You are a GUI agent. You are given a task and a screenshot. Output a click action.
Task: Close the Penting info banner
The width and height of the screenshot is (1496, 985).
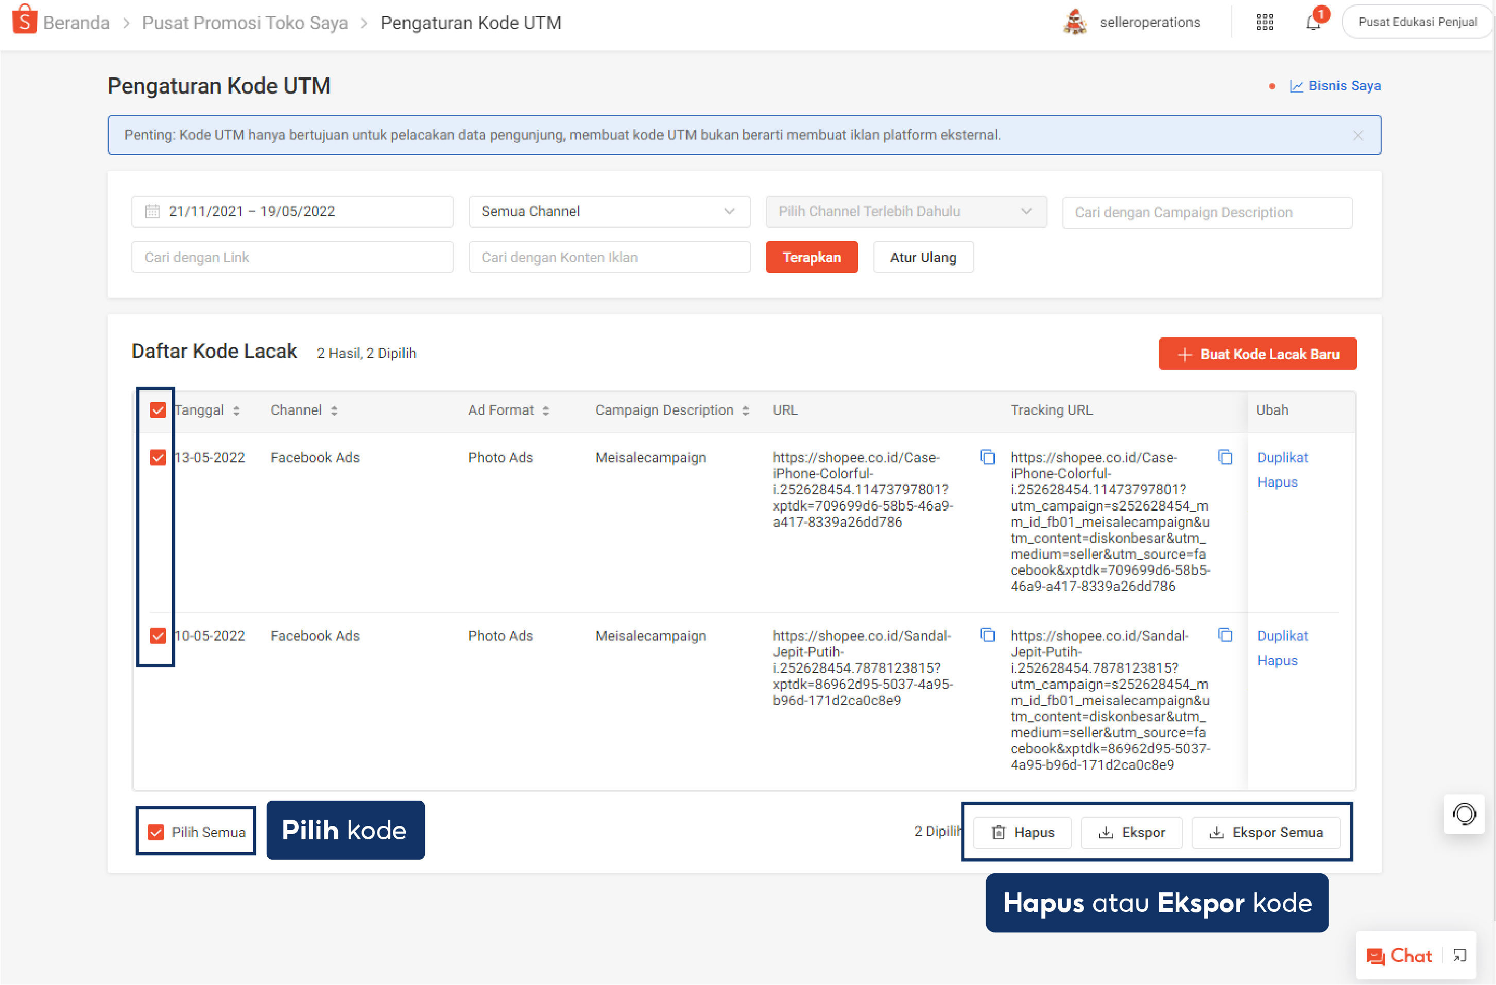(x=1357, y=135)
